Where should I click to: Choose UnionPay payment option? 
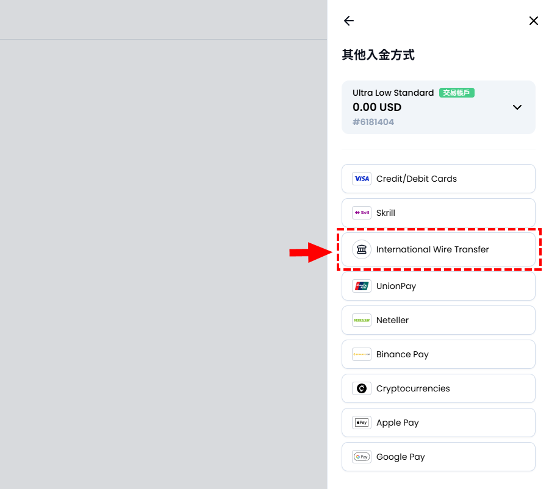tap(396, 286)
